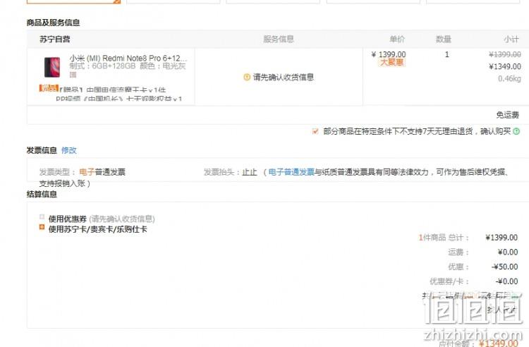
Task: Click the 优惠 -¥50.00 discount amount
Action: 505,267
